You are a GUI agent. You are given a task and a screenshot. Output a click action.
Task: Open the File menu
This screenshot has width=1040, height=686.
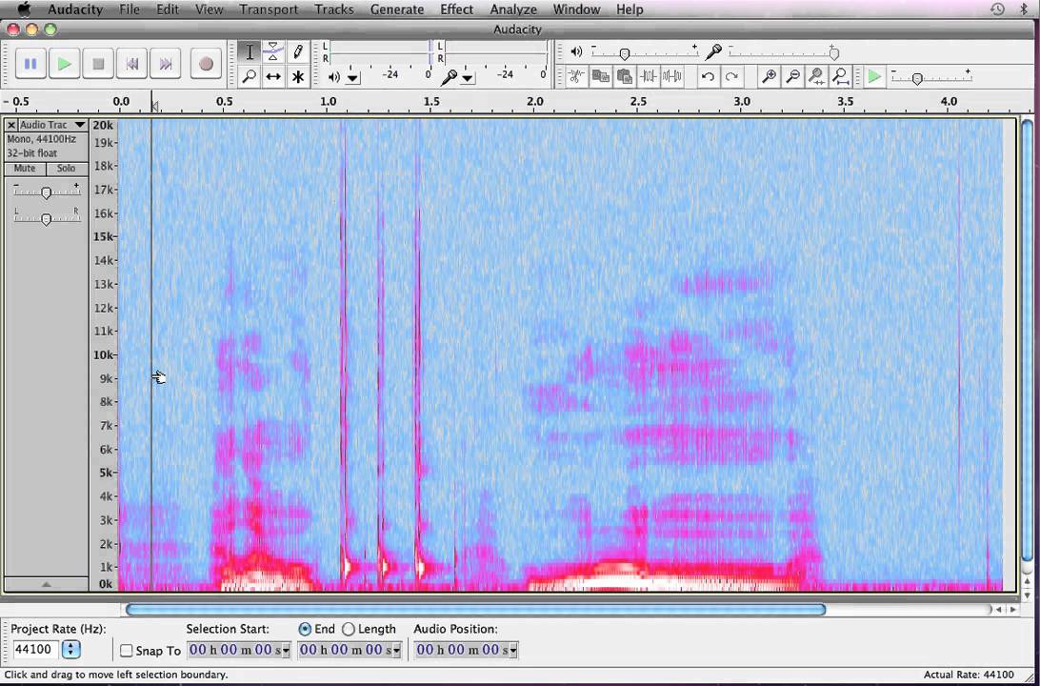(x=130, y=10)
